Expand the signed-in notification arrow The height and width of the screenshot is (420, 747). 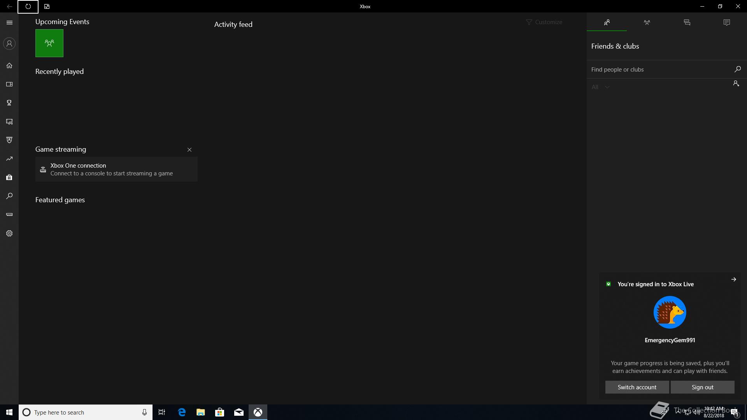click(733, 279)
